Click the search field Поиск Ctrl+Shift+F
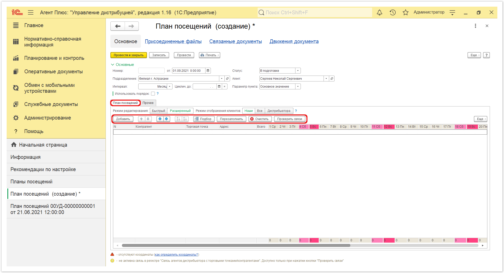The image size is (504, 273). 315,12
